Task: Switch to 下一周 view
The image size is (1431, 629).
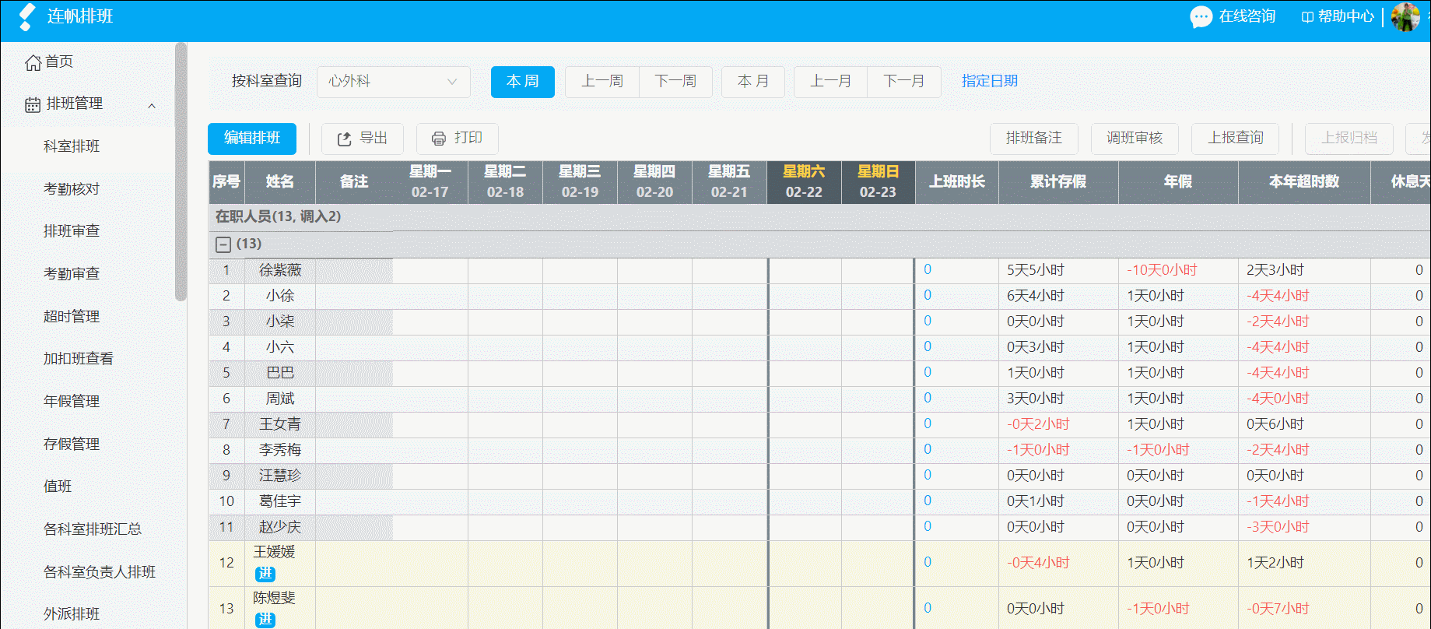Action: [x=675, y=82]
